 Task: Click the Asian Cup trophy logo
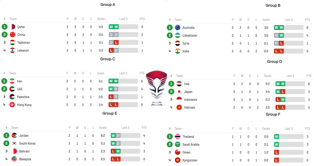[x=157, y=88]
